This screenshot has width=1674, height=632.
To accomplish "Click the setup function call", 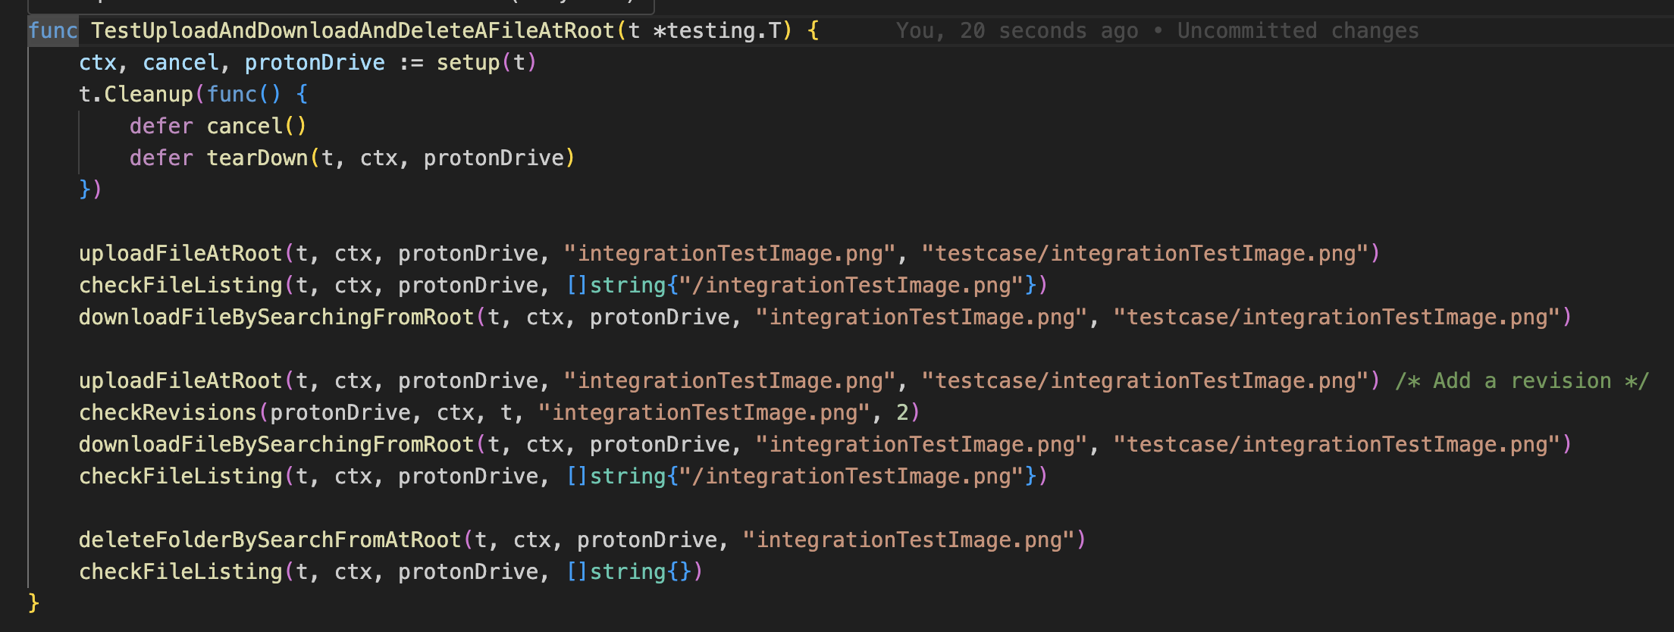I will click(468, 63).
